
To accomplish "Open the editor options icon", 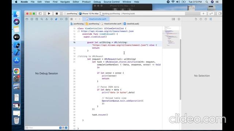I will (173, 19).
